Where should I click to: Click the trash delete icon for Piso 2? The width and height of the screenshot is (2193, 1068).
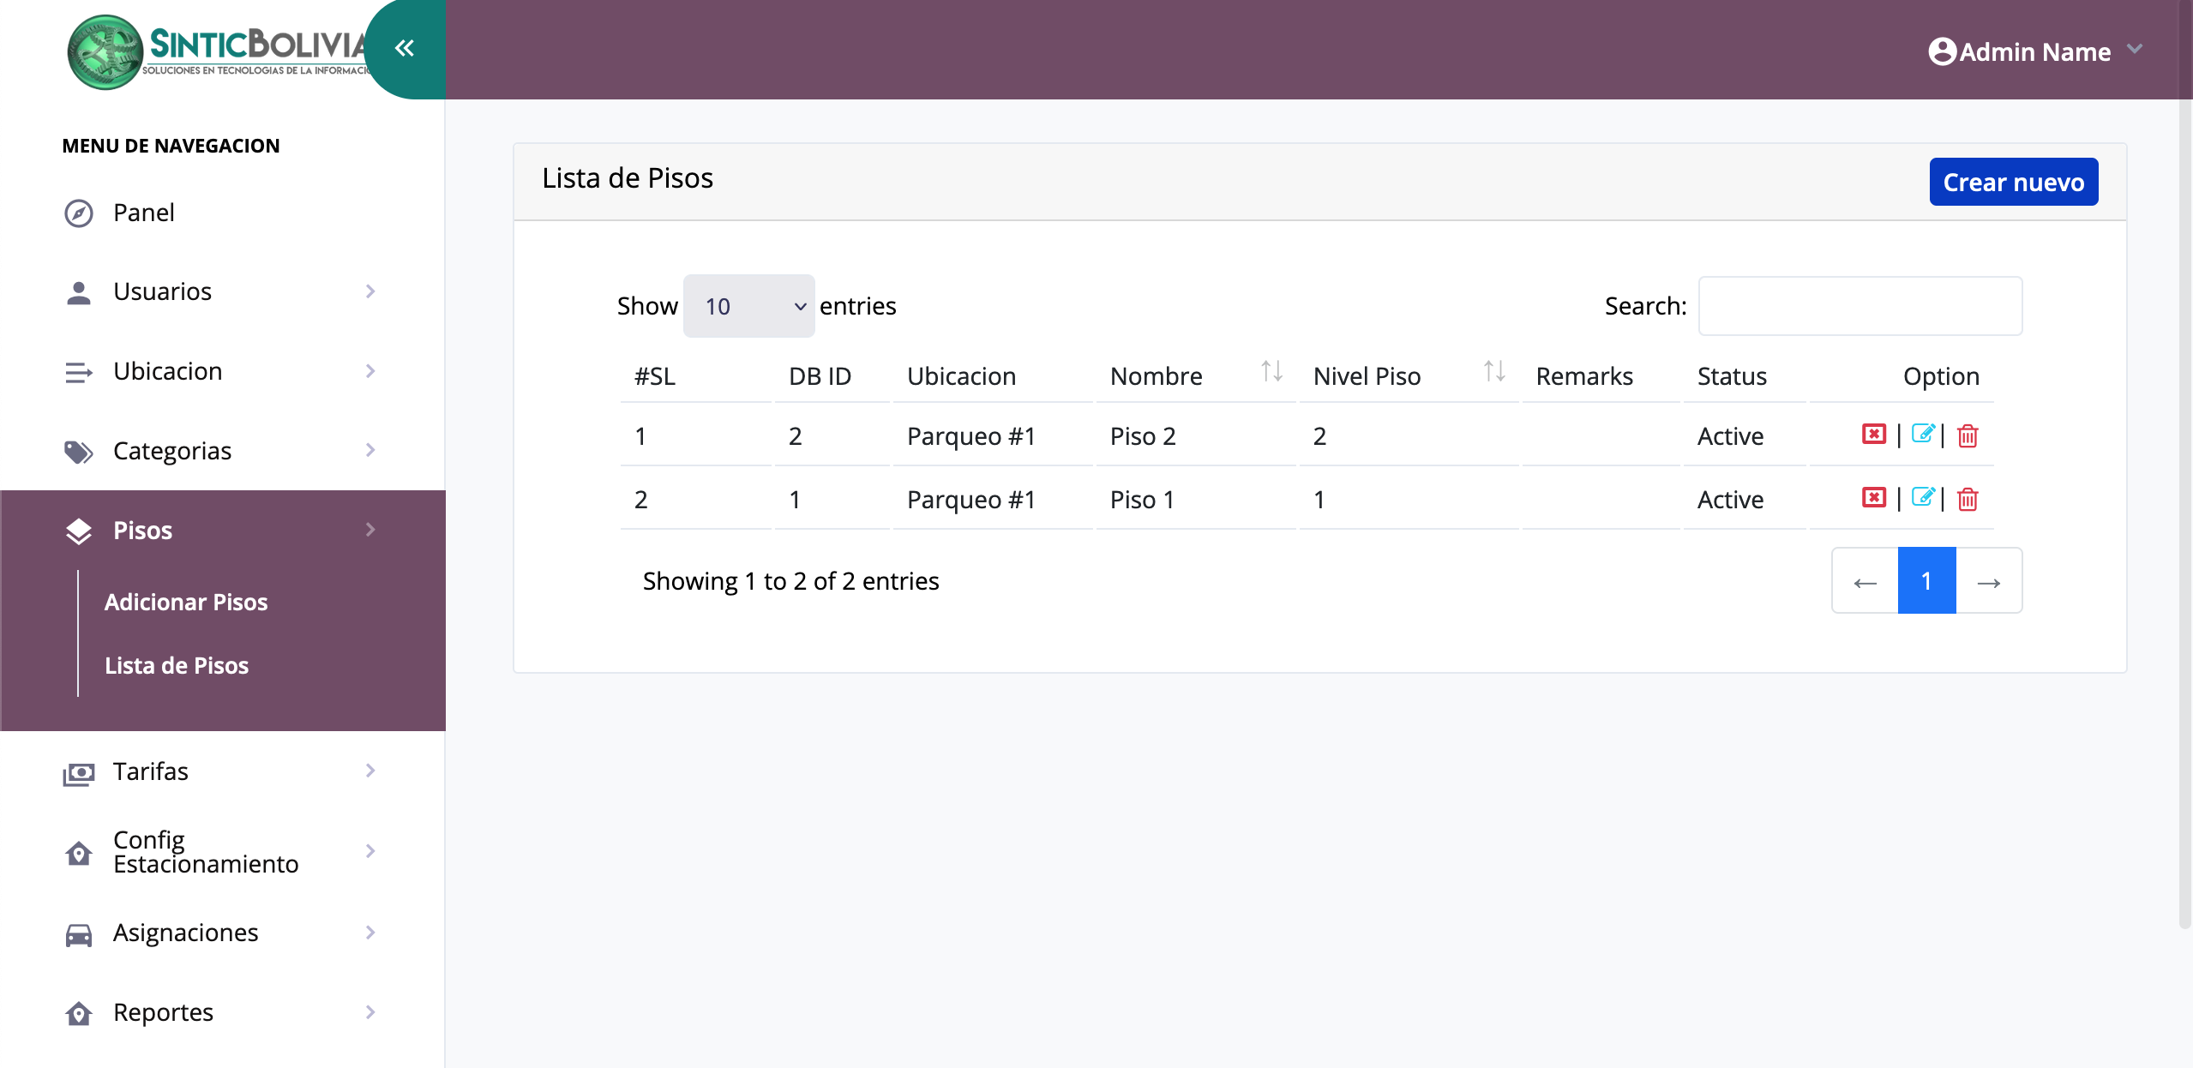(1968, 436)
